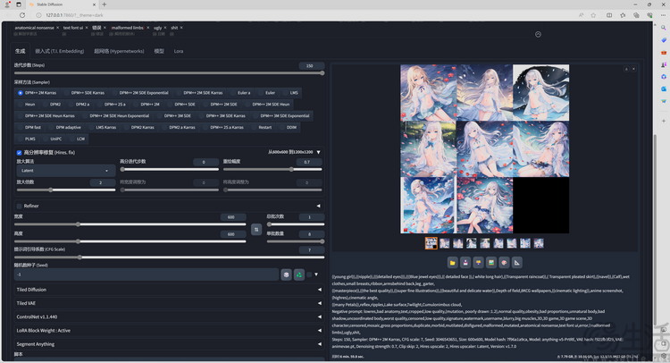The image size is (670, 363).
Task: Select the DDIM sampler
Action: [289, 128]
